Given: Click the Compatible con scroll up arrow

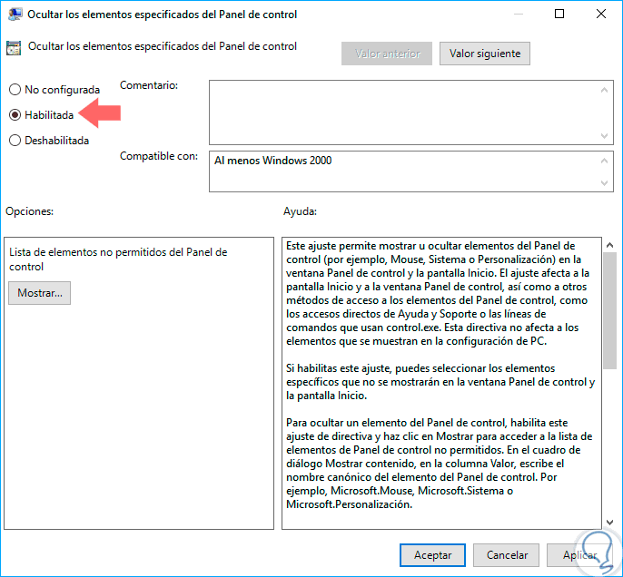Looking at the screenshot, I should click(x=604, y=161).
